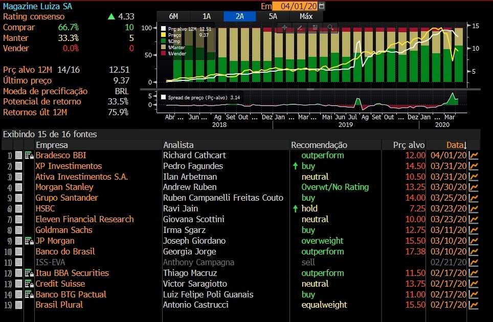Click the locked building icon beside Banco BTG Pactual
Screen dimensions: 493x322
(29, 294)
